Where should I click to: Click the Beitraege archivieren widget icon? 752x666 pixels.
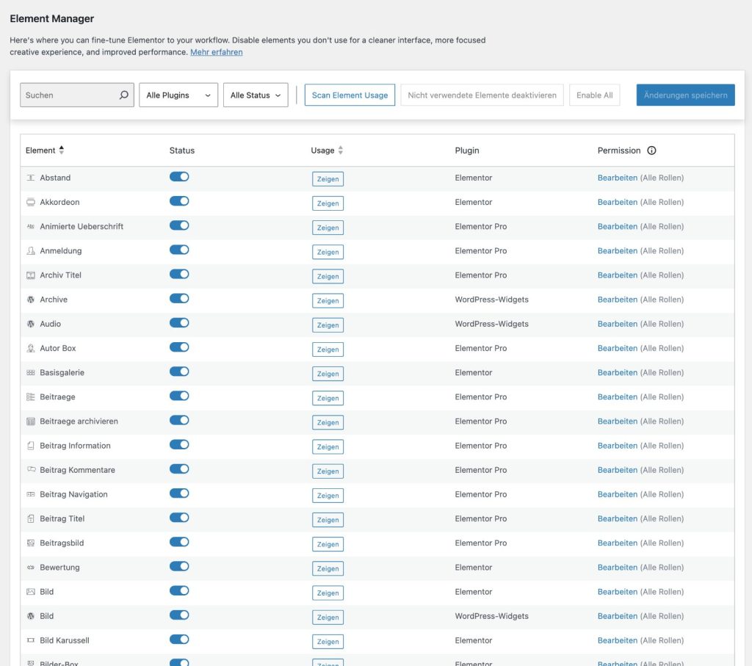coord(31,421)
